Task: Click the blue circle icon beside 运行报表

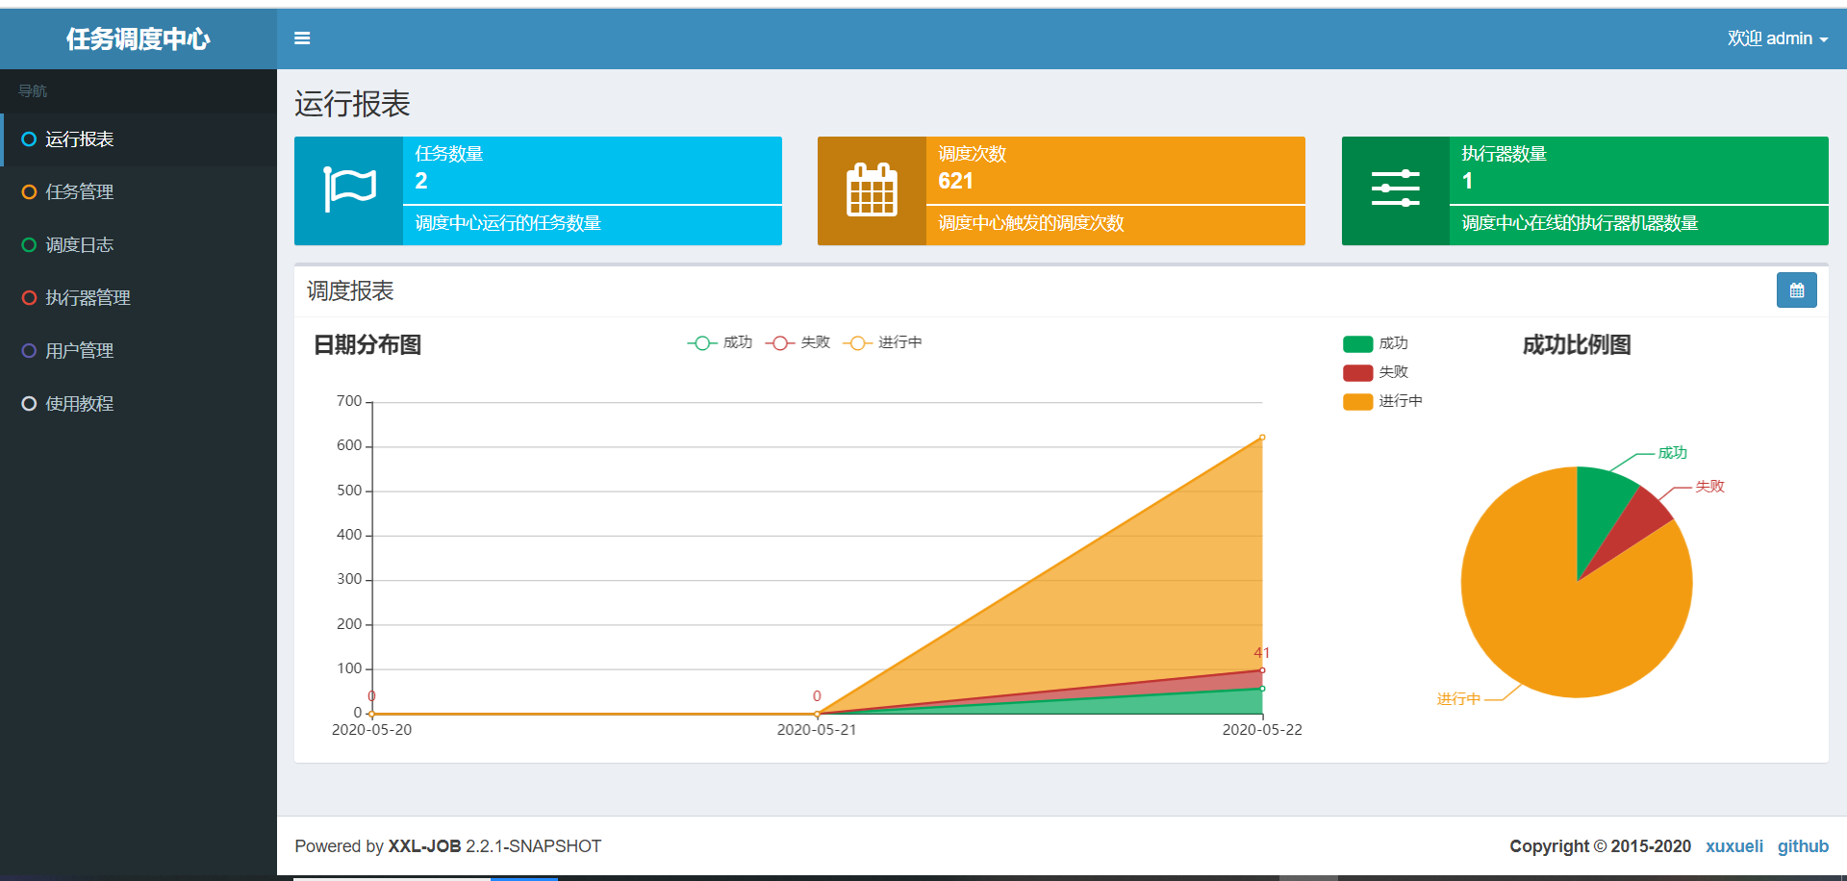Action: tap(29, 139)
